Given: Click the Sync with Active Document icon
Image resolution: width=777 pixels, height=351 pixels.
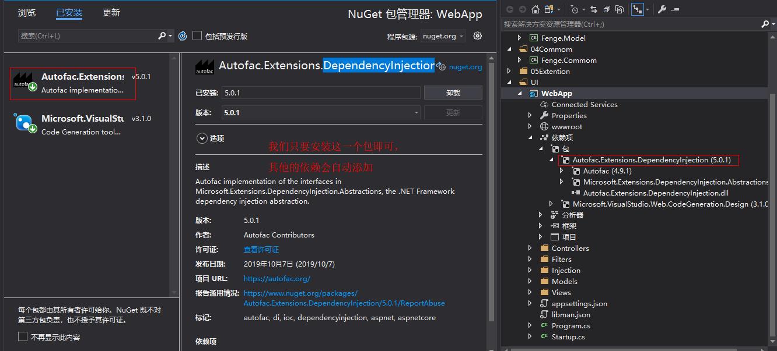Looking at the screenshot, I should coord(594,9).
